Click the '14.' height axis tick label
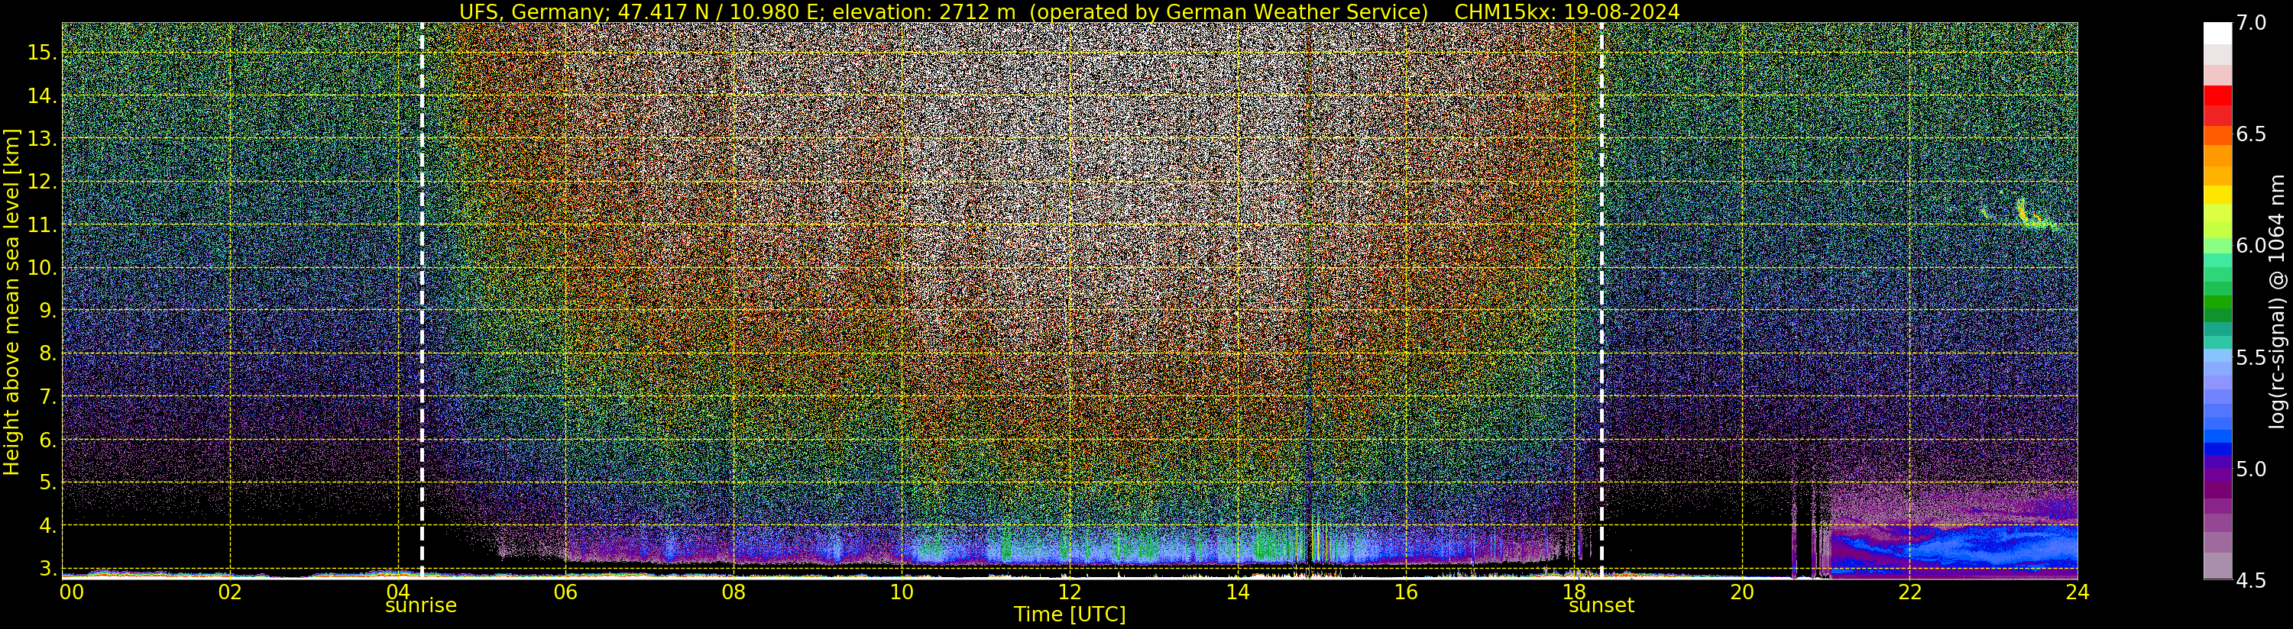The width and height of the screenshot is (2293, 629). tap(42, 96)
